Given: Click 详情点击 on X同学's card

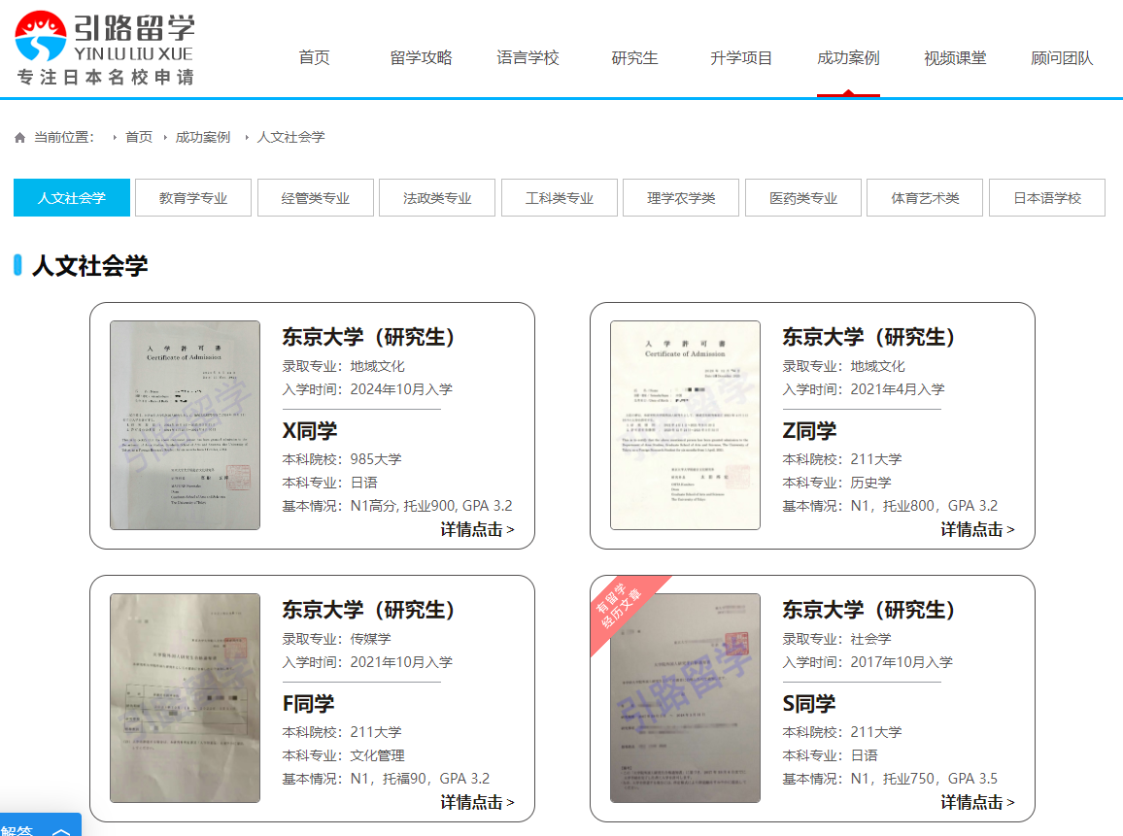Looking at the screenshot, I should 477,529.
